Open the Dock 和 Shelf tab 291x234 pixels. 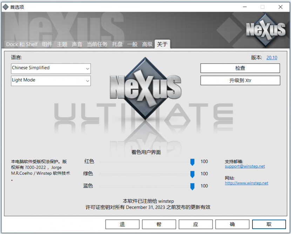22,44
